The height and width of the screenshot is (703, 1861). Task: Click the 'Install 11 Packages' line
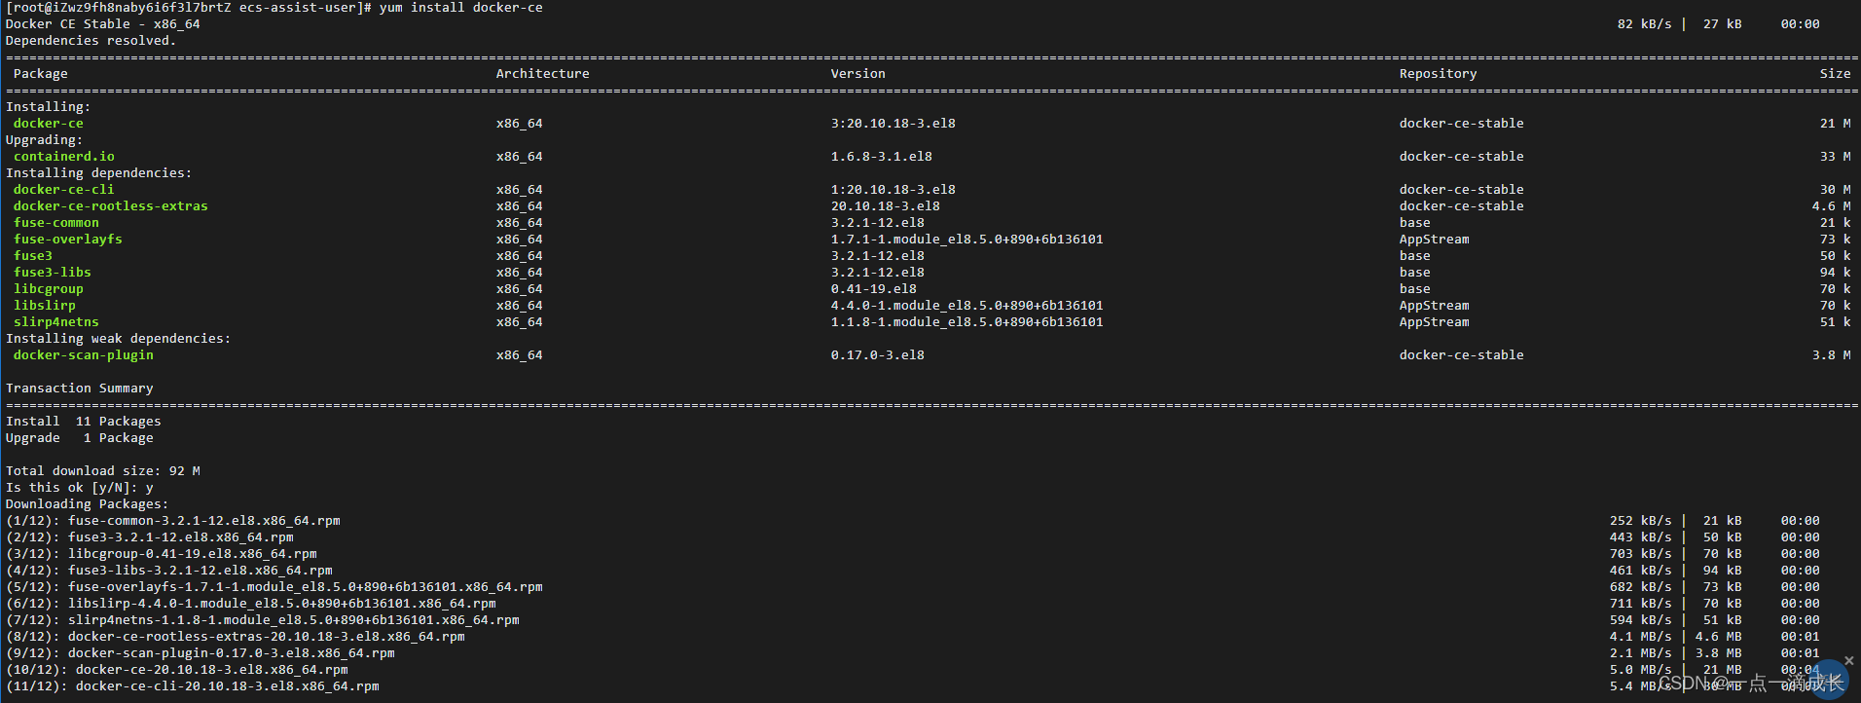84,422
